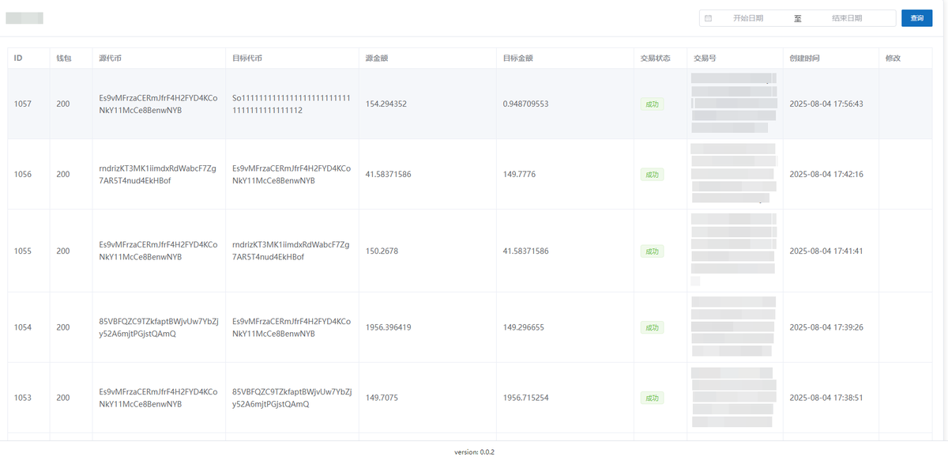This screenshot has height=457, width=948.
Task: Click created time 2025-08-04 17:39:26
Action: (826, 327)
